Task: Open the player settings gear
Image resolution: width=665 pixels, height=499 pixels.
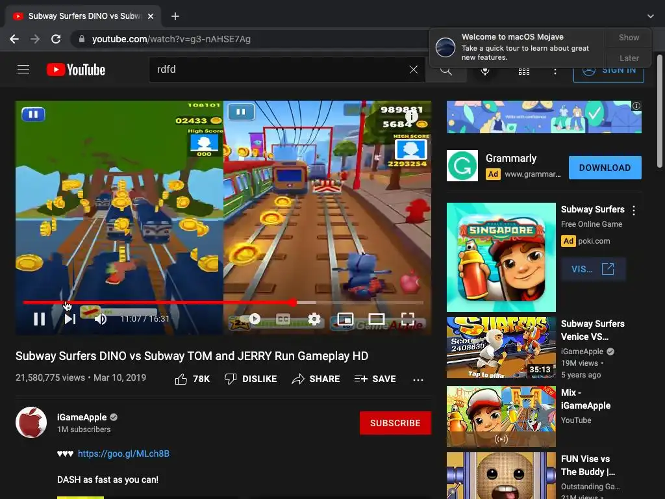Action: (314, 318)
